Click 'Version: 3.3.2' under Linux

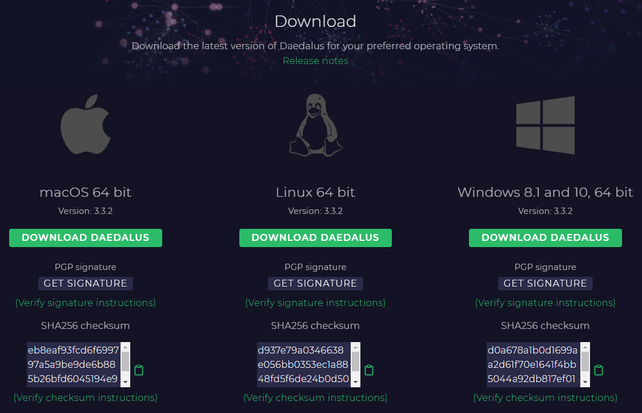(x=315, y=211)
